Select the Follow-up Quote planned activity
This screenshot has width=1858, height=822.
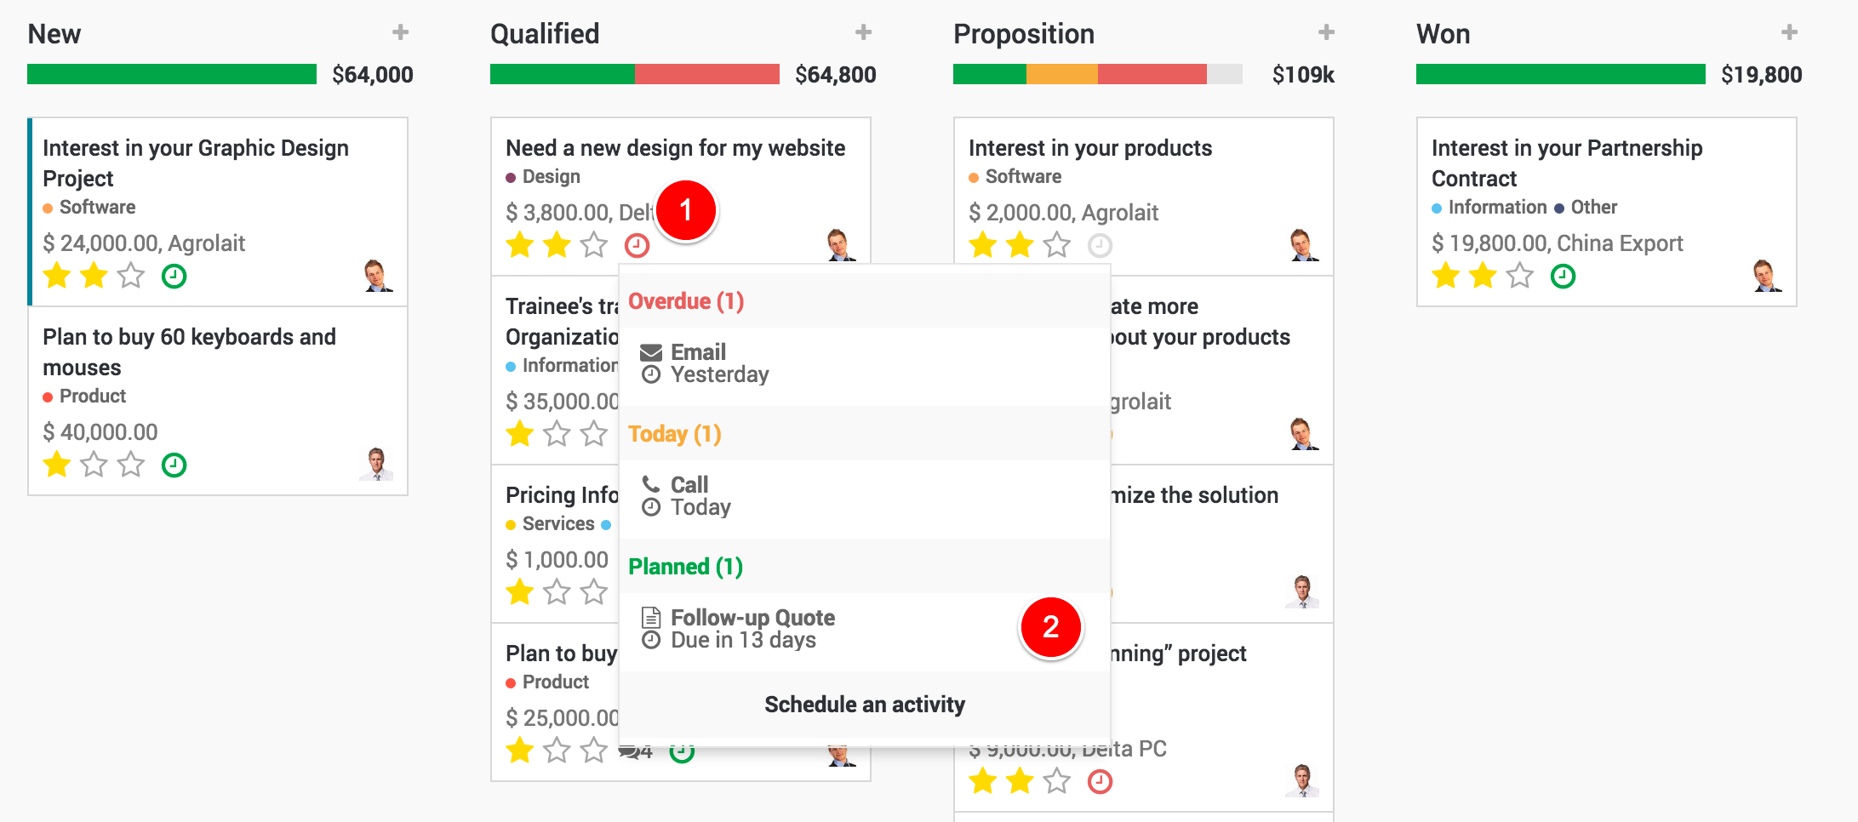752,629
